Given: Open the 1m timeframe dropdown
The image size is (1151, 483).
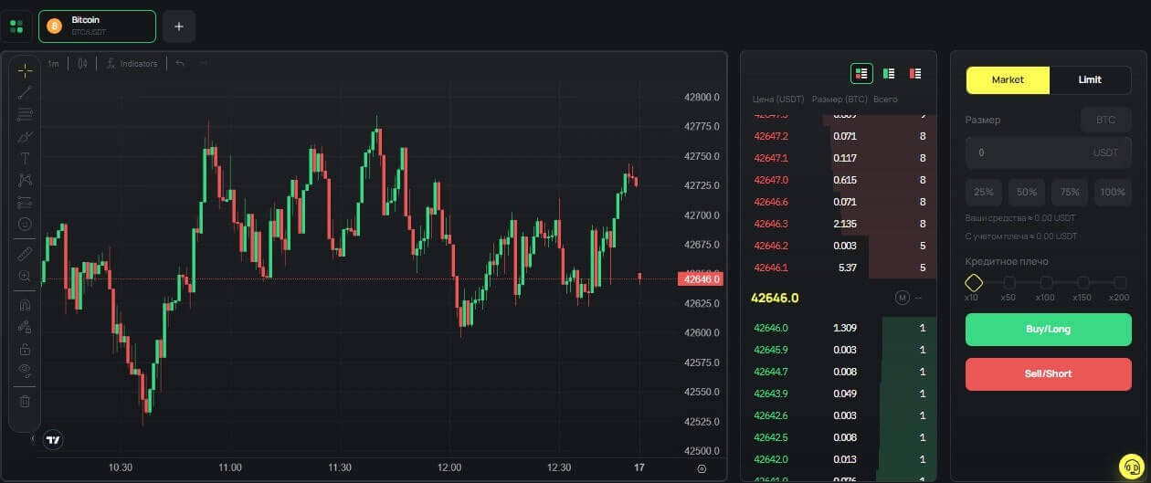Looking at the screenshot, I should point(53,64).
